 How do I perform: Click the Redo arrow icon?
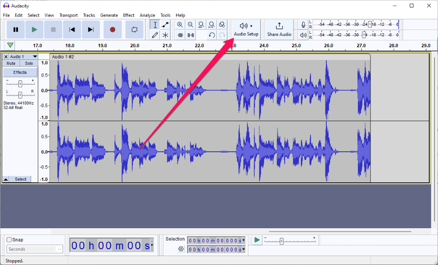222,35
